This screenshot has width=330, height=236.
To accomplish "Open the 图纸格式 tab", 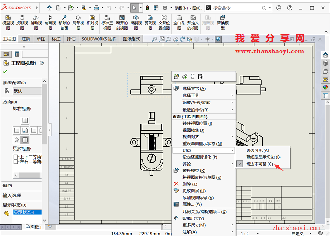I will click(132, 39).
